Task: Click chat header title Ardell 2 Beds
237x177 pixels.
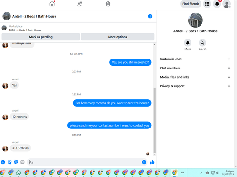Action: click(x=34, y=16)
